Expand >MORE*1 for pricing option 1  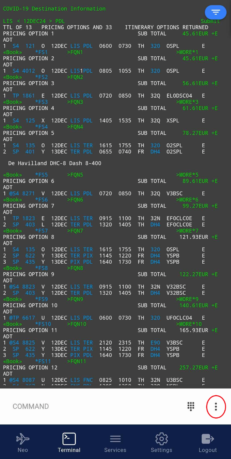pos(187,52)
